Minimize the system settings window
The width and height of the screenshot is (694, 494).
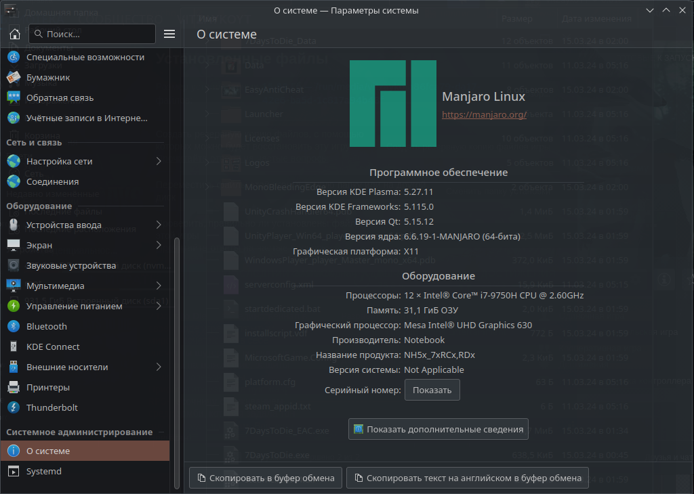650,10
